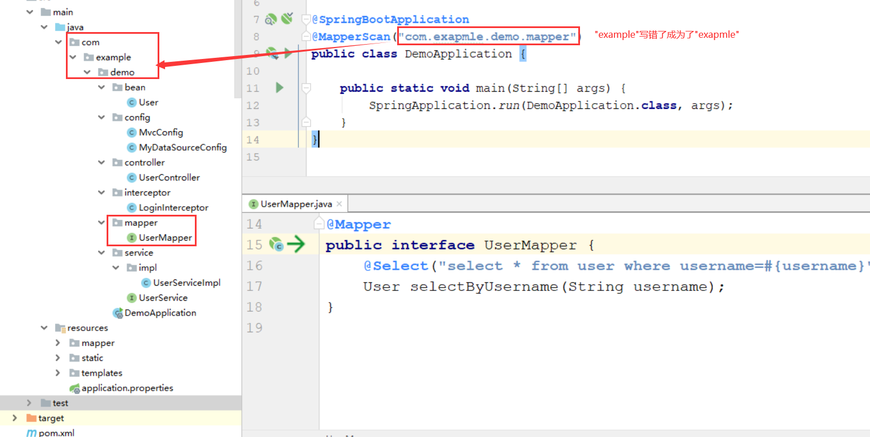Close the UserMapper.java tab
870x437 pixels.
pyautogui.click(x=338, y=203)
